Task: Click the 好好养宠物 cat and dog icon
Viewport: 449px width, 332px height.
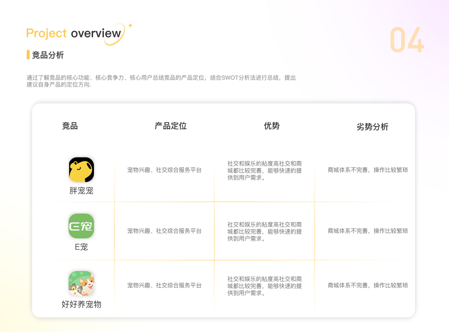Action: 81,283
